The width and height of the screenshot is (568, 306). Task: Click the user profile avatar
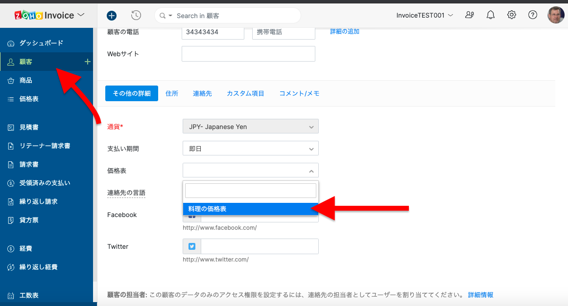(555, 15)
